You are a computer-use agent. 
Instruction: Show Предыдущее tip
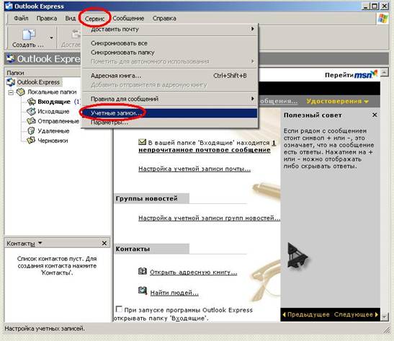pyautogui.click(x=306, y=314)
